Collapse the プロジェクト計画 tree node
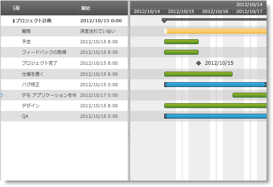 [14, 20]
